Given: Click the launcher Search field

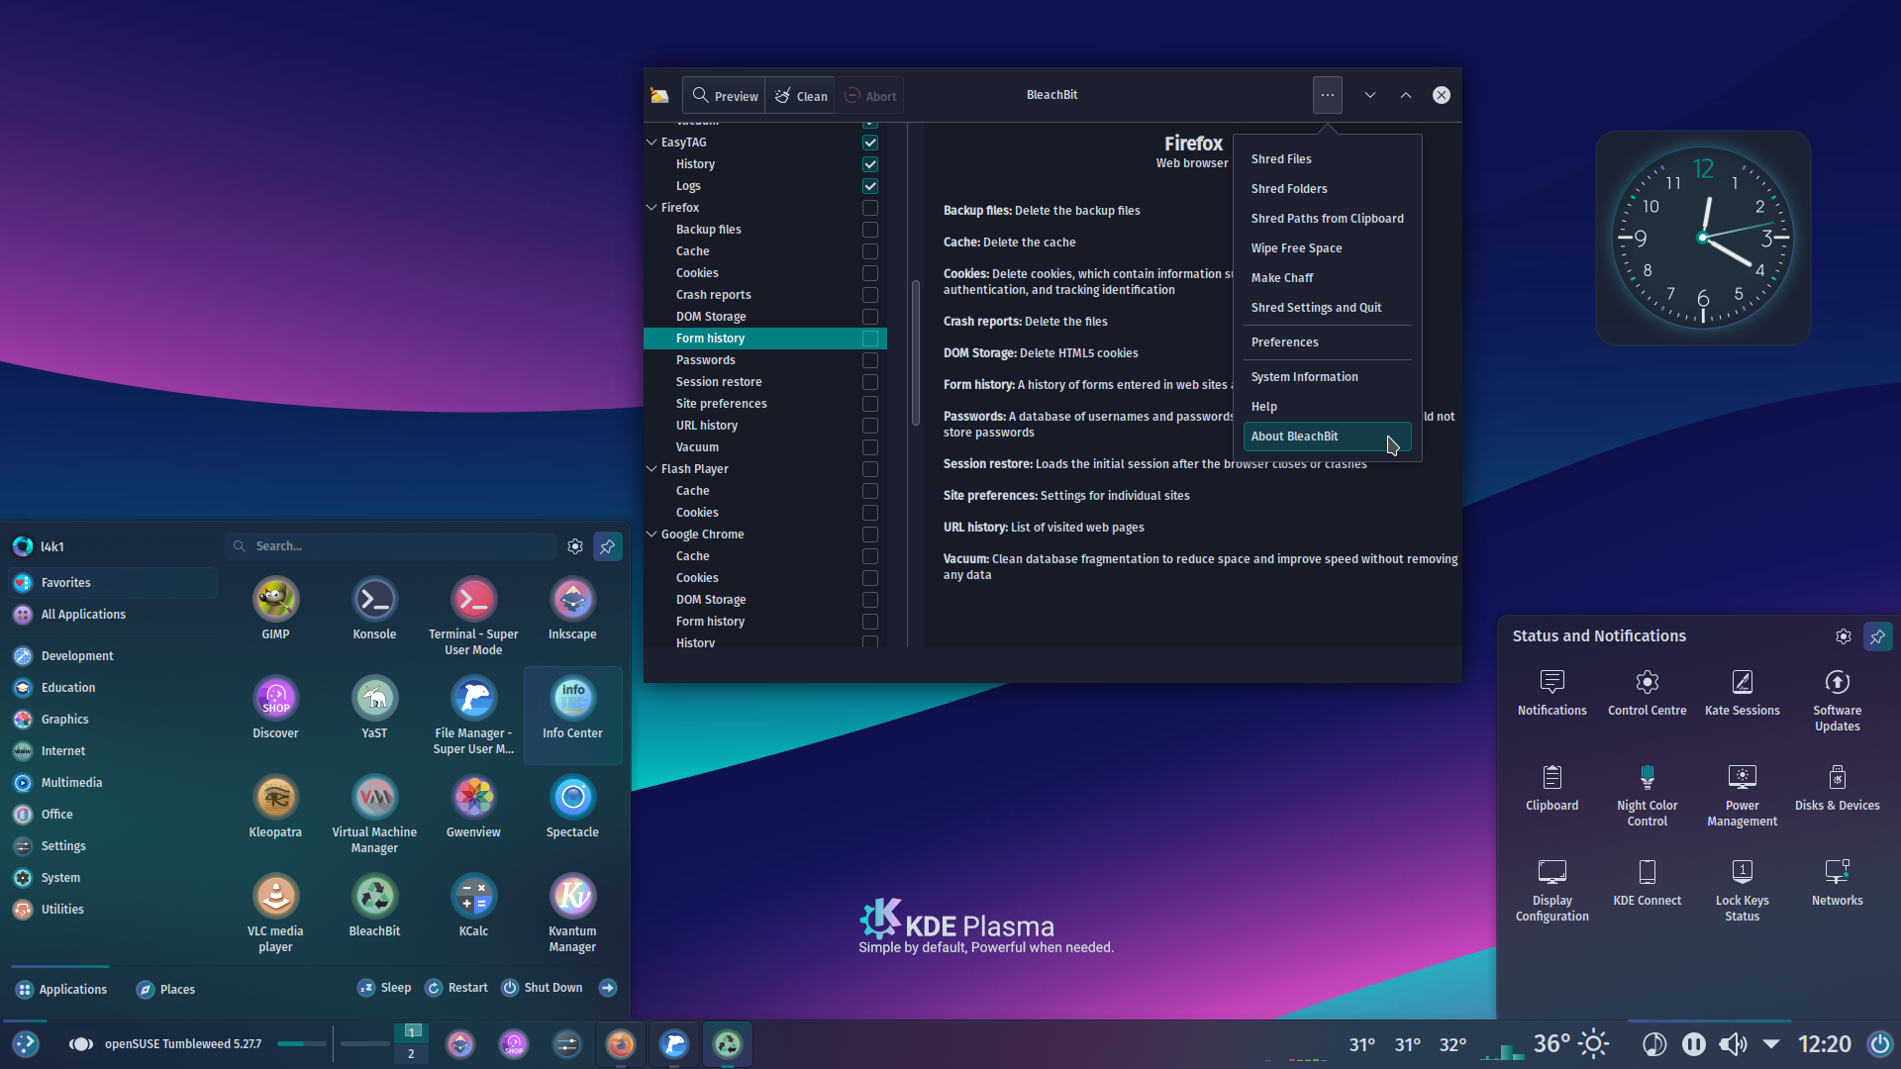Looking at the screenshot, I should pyautogui.click(x=391, y=546).
